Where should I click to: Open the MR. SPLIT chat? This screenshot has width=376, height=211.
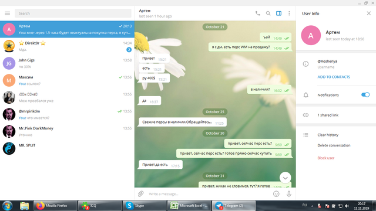click(67, 148)
